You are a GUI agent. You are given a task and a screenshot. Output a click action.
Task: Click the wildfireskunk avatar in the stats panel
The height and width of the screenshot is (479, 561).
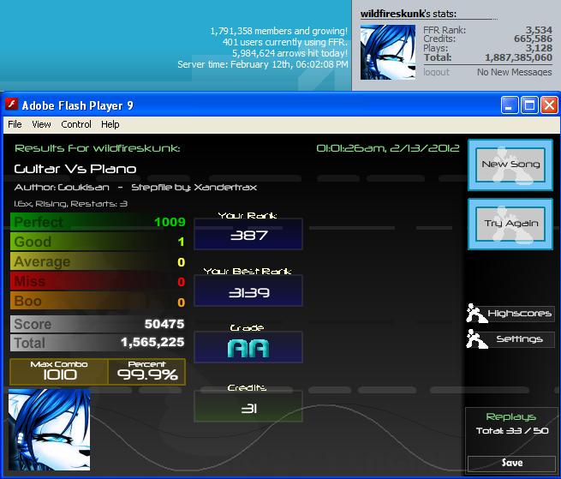(x=388, y=52)
